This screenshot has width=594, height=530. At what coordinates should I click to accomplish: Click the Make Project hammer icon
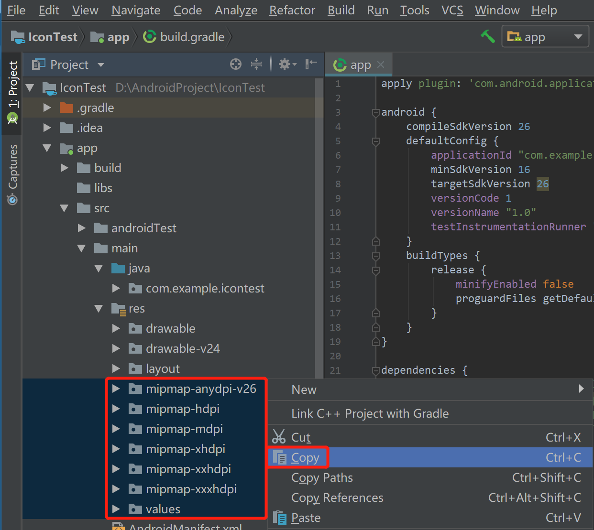[488, 37]
